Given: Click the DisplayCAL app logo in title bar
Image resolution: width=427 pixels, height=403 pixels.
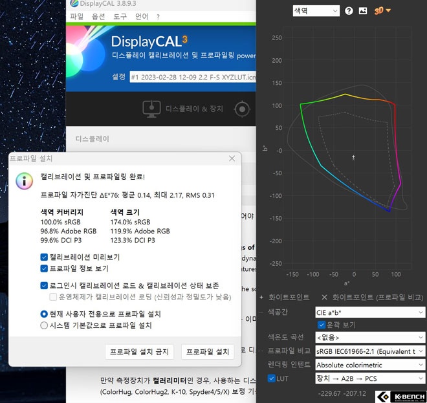Looking at the screenshot, I should coord(74,3).
